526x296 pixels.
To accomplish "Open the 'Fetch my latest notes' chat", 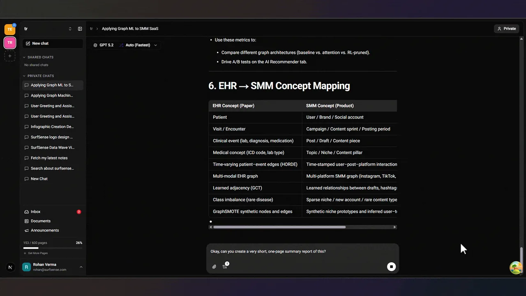I will point(53,158).
